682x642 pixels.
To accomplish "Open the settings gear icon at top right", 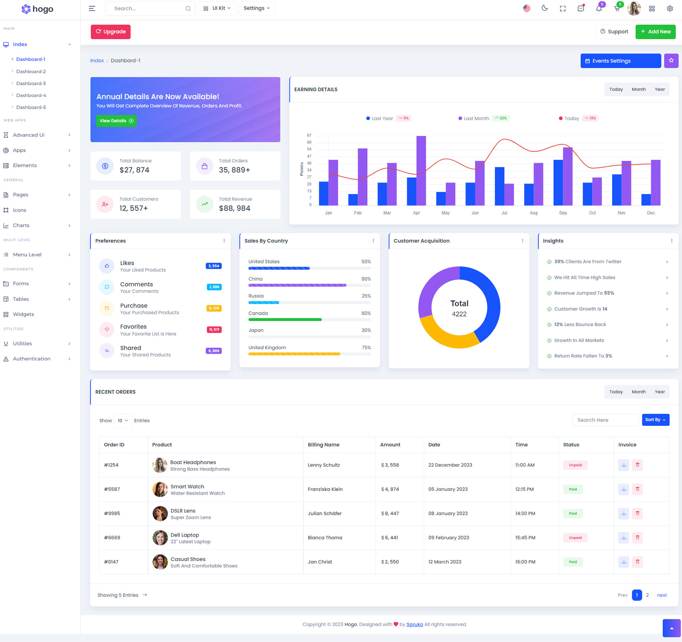I will 670,9.
